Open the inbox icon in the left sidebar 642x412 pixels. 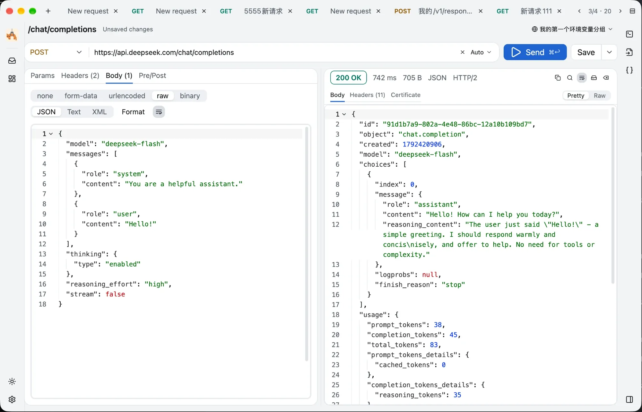tap(12, 61)
